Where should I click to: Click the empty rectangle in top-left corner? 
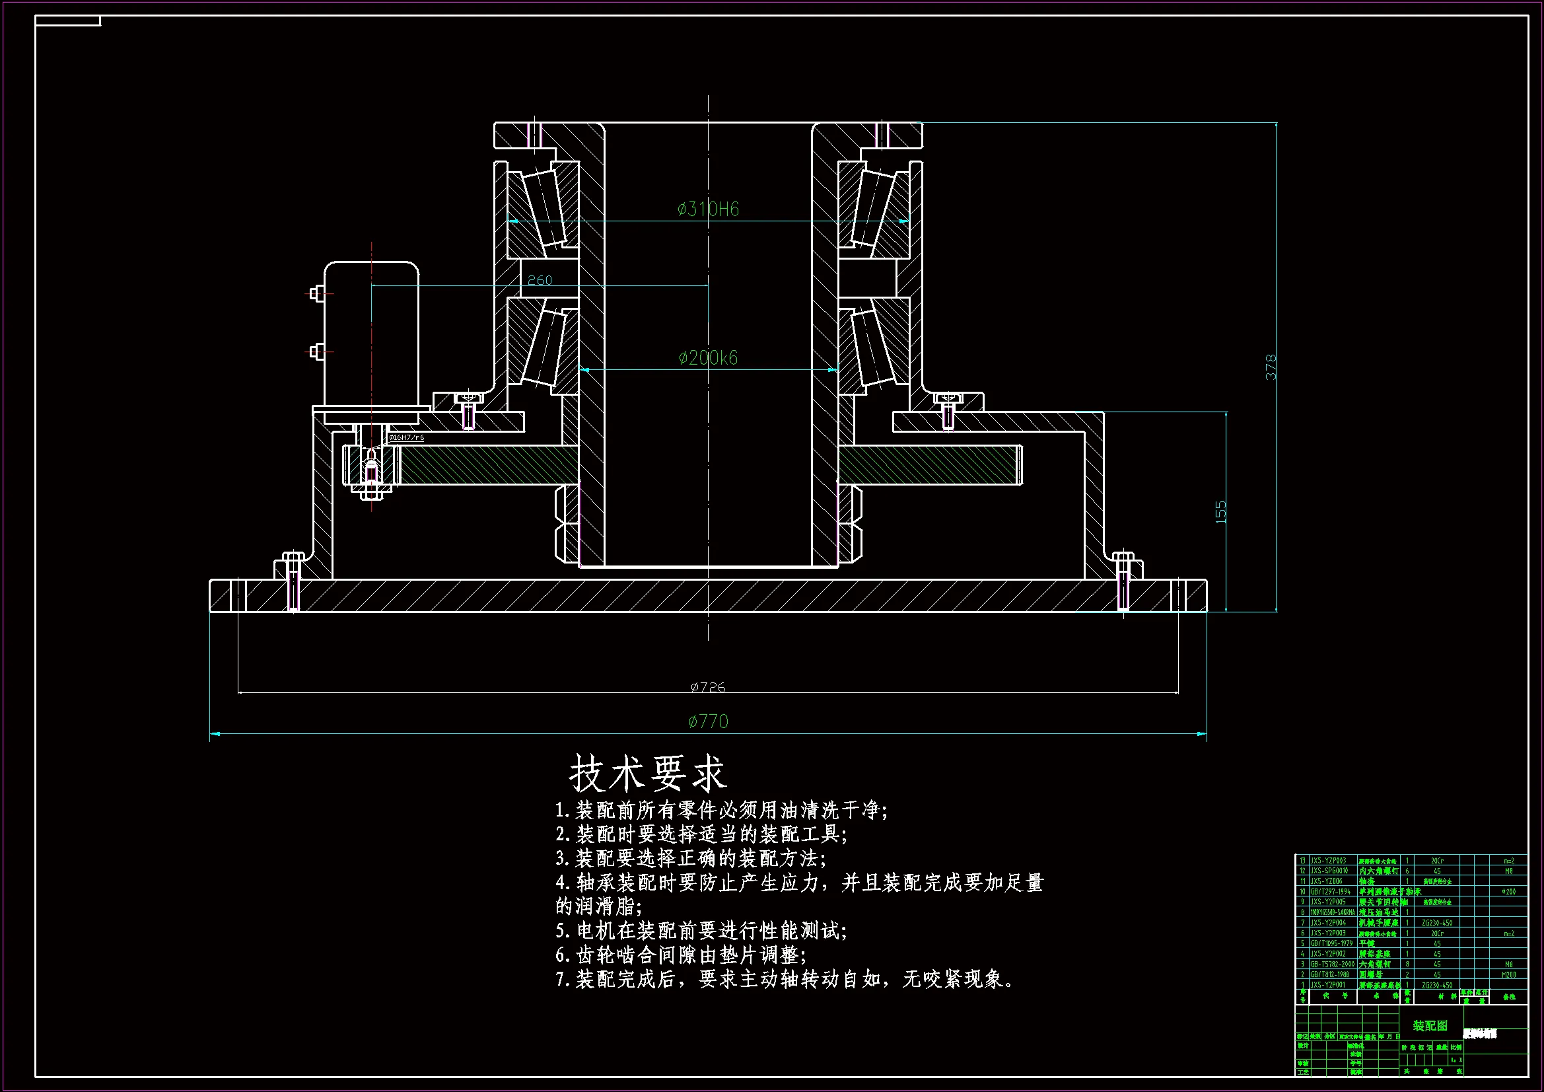(67, 21)
